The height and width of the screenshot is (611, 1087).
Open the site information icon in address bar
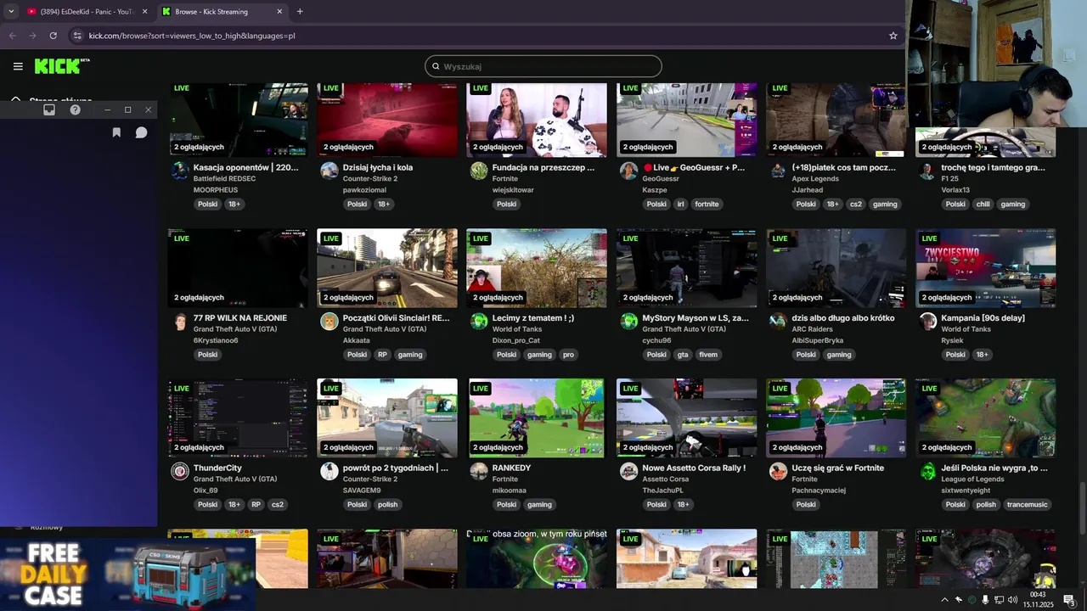(x=77, y=36)
